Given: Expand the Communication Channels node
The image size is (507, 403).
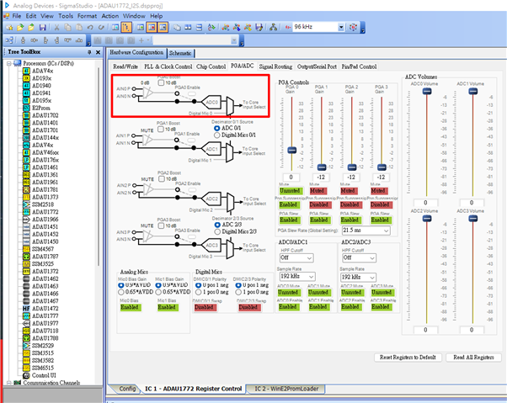Looking at the screenshot, I should click(x=9, y=383).
